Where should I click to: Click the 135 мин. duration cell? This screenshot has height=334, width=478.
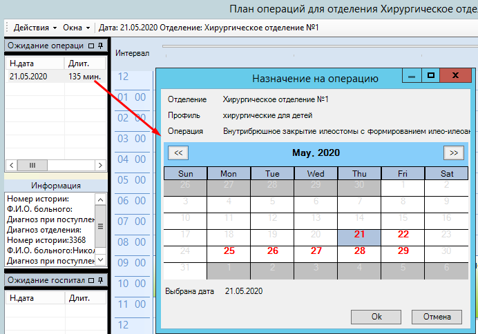pyautogui.click(x=84, y=77)
